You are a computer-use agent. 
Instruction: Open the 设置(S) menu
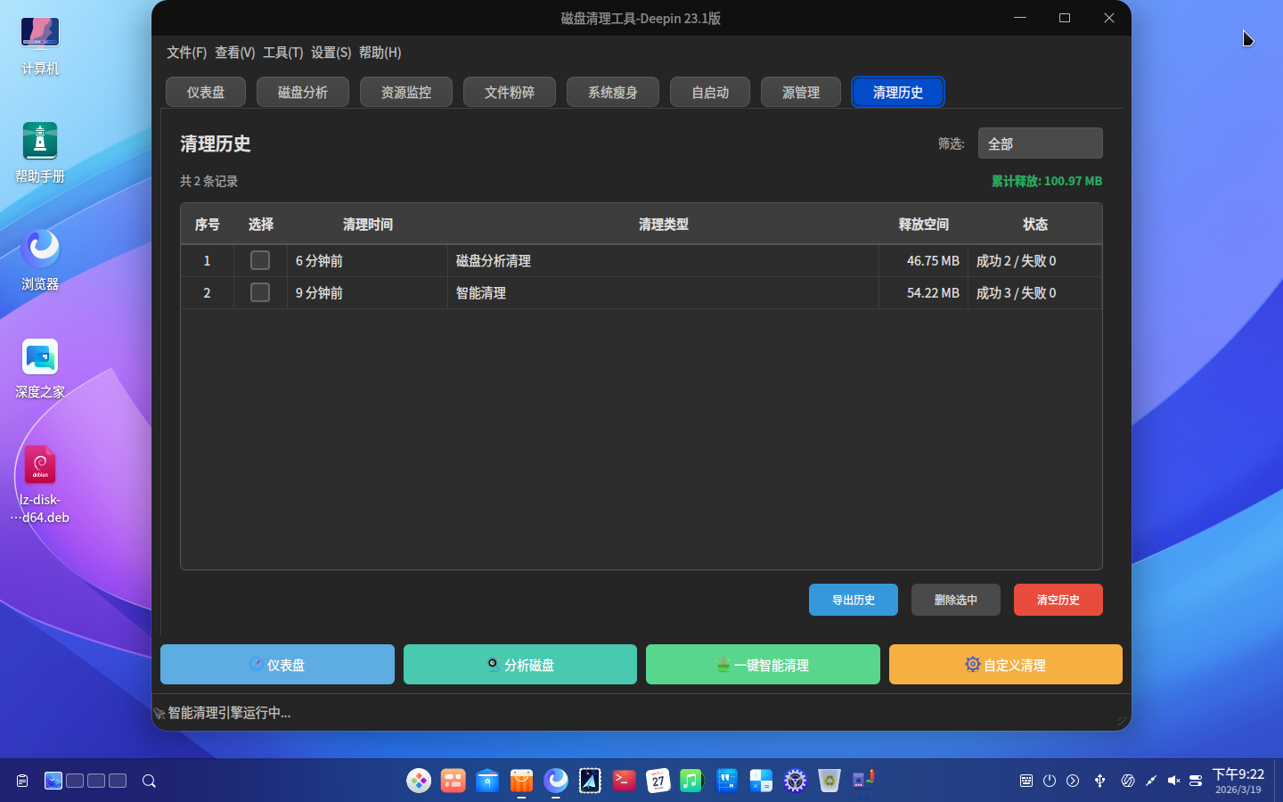[x=331, y=53]
